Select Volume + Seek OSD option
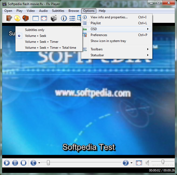 [x=49, y=36]
